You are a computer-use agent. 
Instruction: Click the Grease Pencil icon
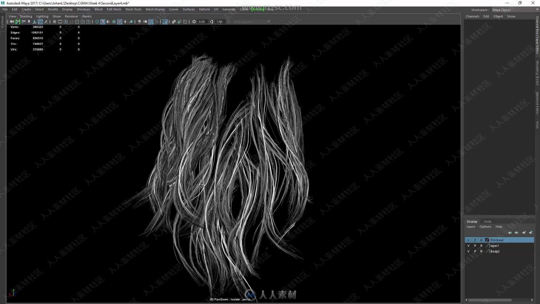[46, 22]
